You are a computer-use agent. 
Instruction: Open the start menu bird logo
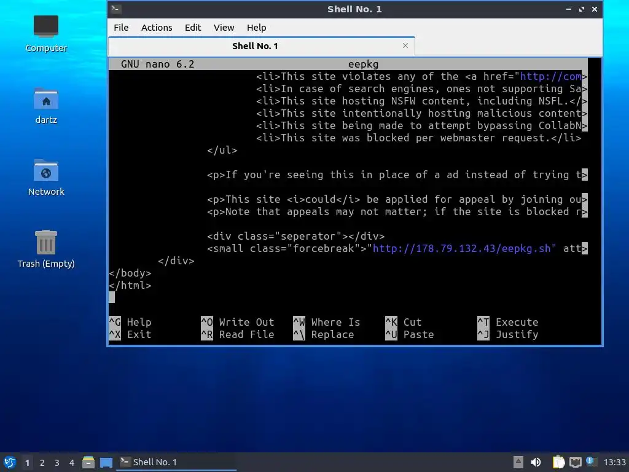[x=10, y=462]
